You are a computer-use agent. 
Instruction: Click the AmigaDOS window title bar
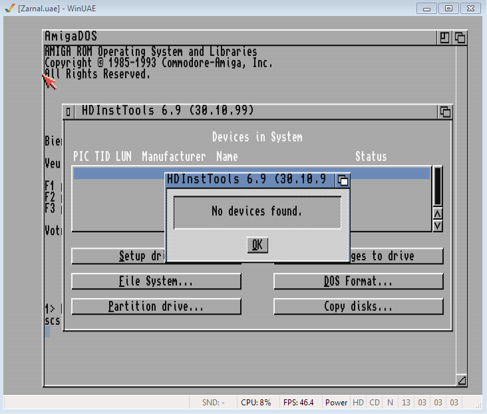click(239, 37)
